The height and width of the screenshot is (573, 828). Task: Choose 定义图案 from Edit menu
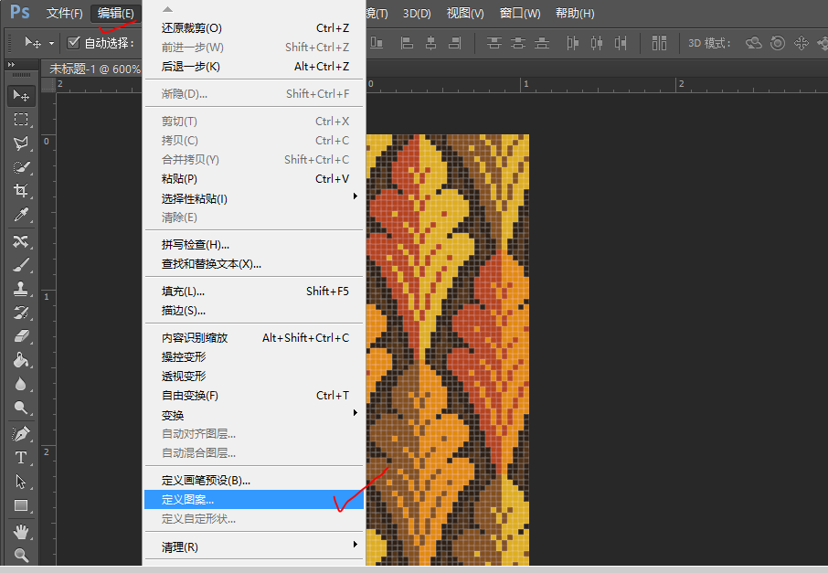pos(254,500)
